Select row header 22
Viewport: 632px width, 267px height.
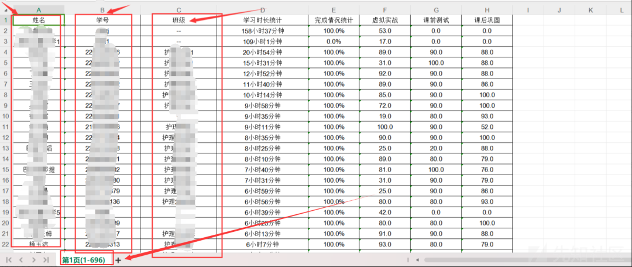(6, 244)
